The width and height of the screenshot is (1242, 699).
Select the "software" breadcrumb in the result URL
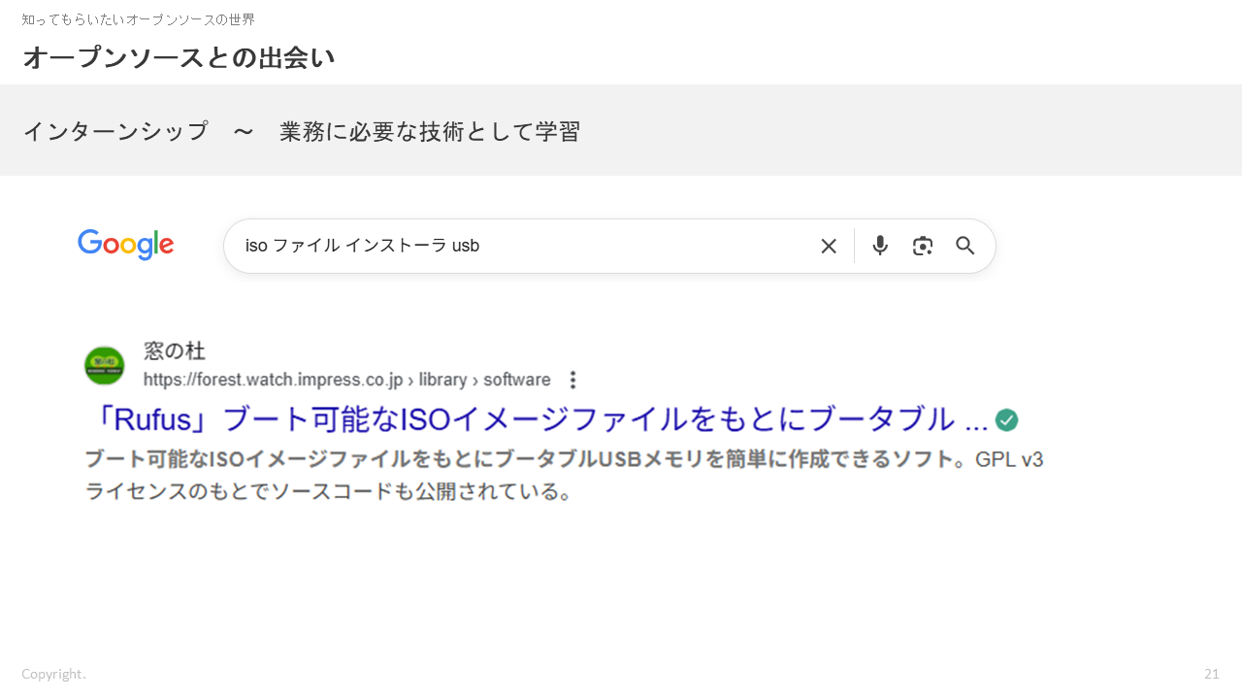click(x=516, y=380)
